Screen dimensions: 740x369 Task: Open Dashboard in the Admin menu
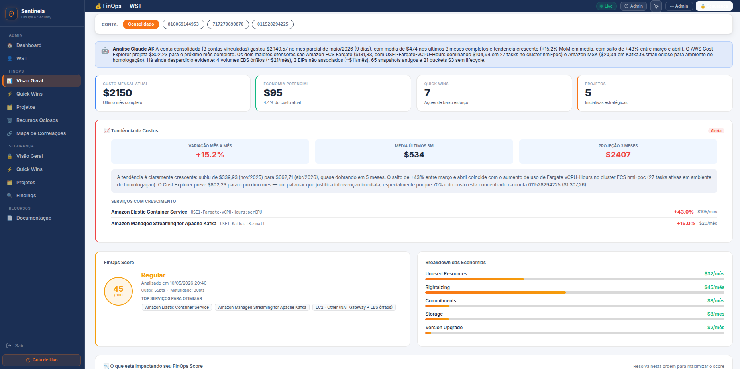click(x=41, y=45)
